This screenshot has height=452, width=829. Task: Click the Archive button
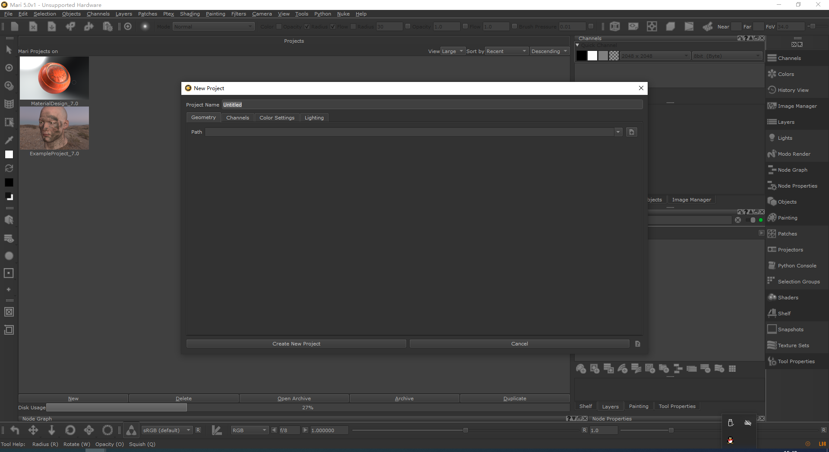pos(404,399)
